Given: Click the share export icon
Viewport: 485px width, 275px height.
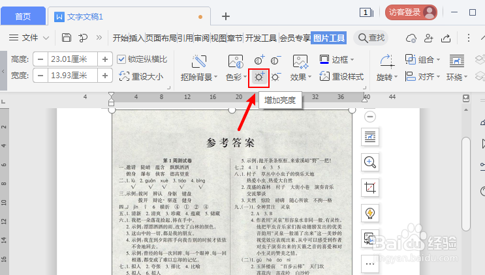Looking at the screenshot, I should pyautogui.click(x=446, y=38).
